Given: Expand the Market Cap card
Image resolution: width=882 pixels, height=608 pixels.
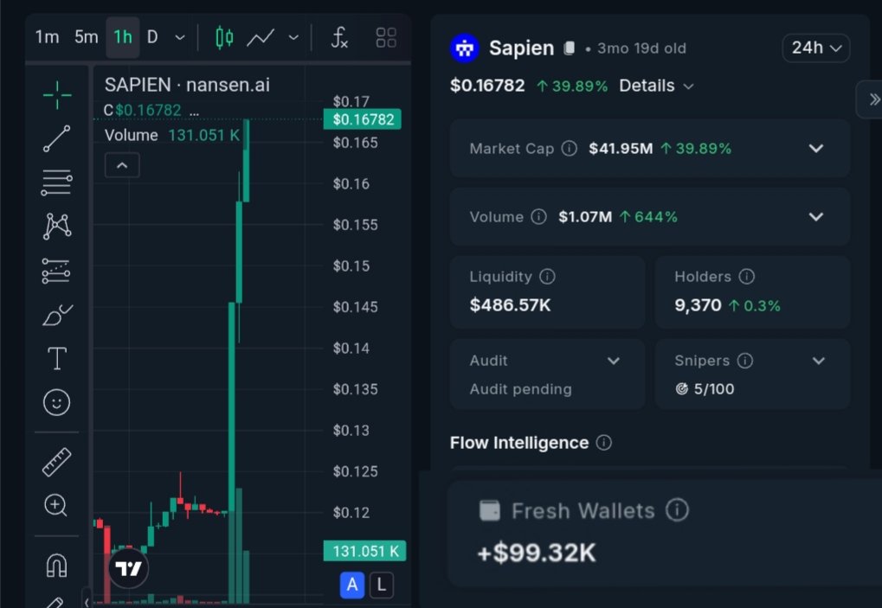Looking at the screenshot, I should [816, 149].
